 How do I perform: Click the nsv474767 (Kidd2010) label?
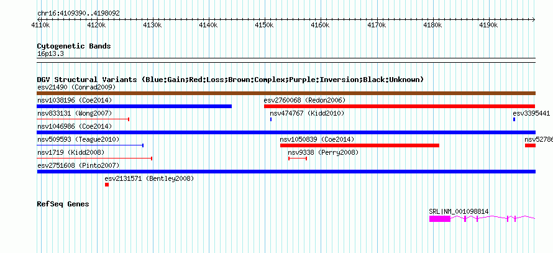pos(307,113)
